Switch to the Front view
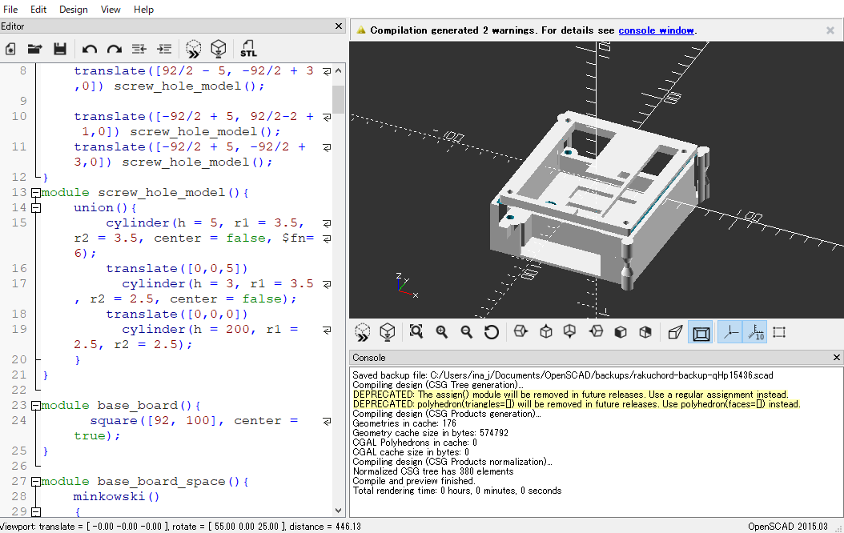844x533 pixels. coord(621,332)
